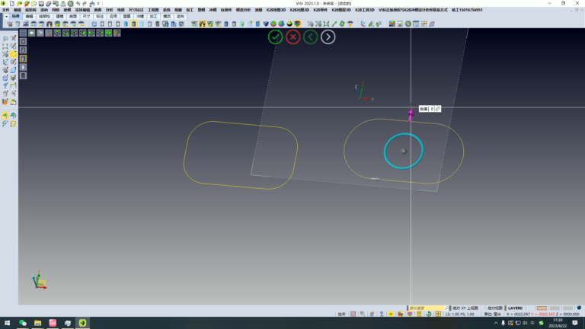
Task: Click the question mark icon in left toolbox
Action: pos(5,86)
